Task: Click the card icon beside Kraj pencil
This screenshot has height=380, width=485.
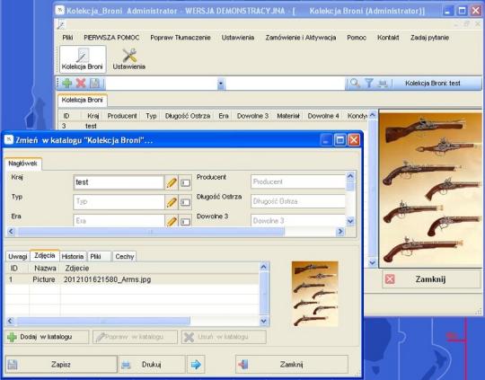Action: click(185, 182)
